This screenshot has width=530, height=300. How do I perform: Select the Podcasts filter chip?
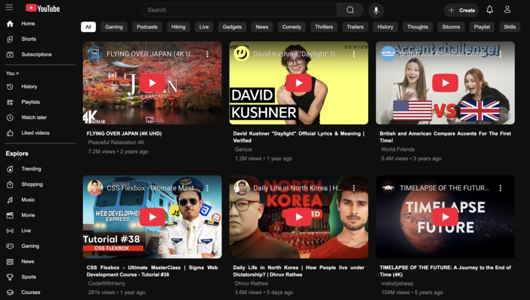tap(147, 27)
